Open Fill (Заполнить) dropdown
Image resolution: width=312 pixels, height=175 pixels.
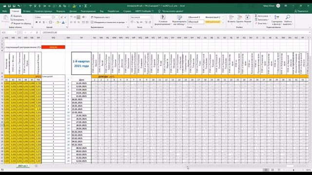(261, 19)
